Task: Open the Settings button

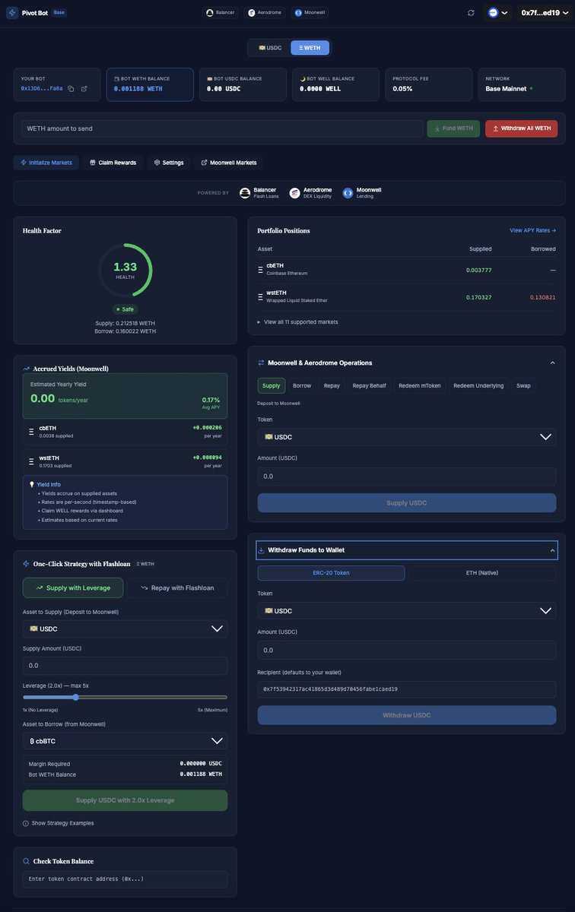Action: pyautogui.click(x=169, y=163)
